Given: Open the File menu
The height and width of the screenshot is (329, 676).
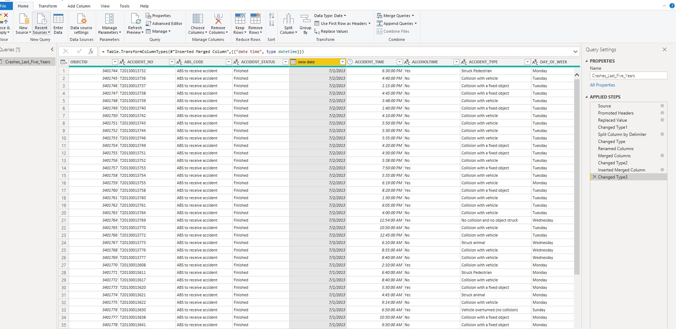Looking at the screenshot, I should coord(4,6).
